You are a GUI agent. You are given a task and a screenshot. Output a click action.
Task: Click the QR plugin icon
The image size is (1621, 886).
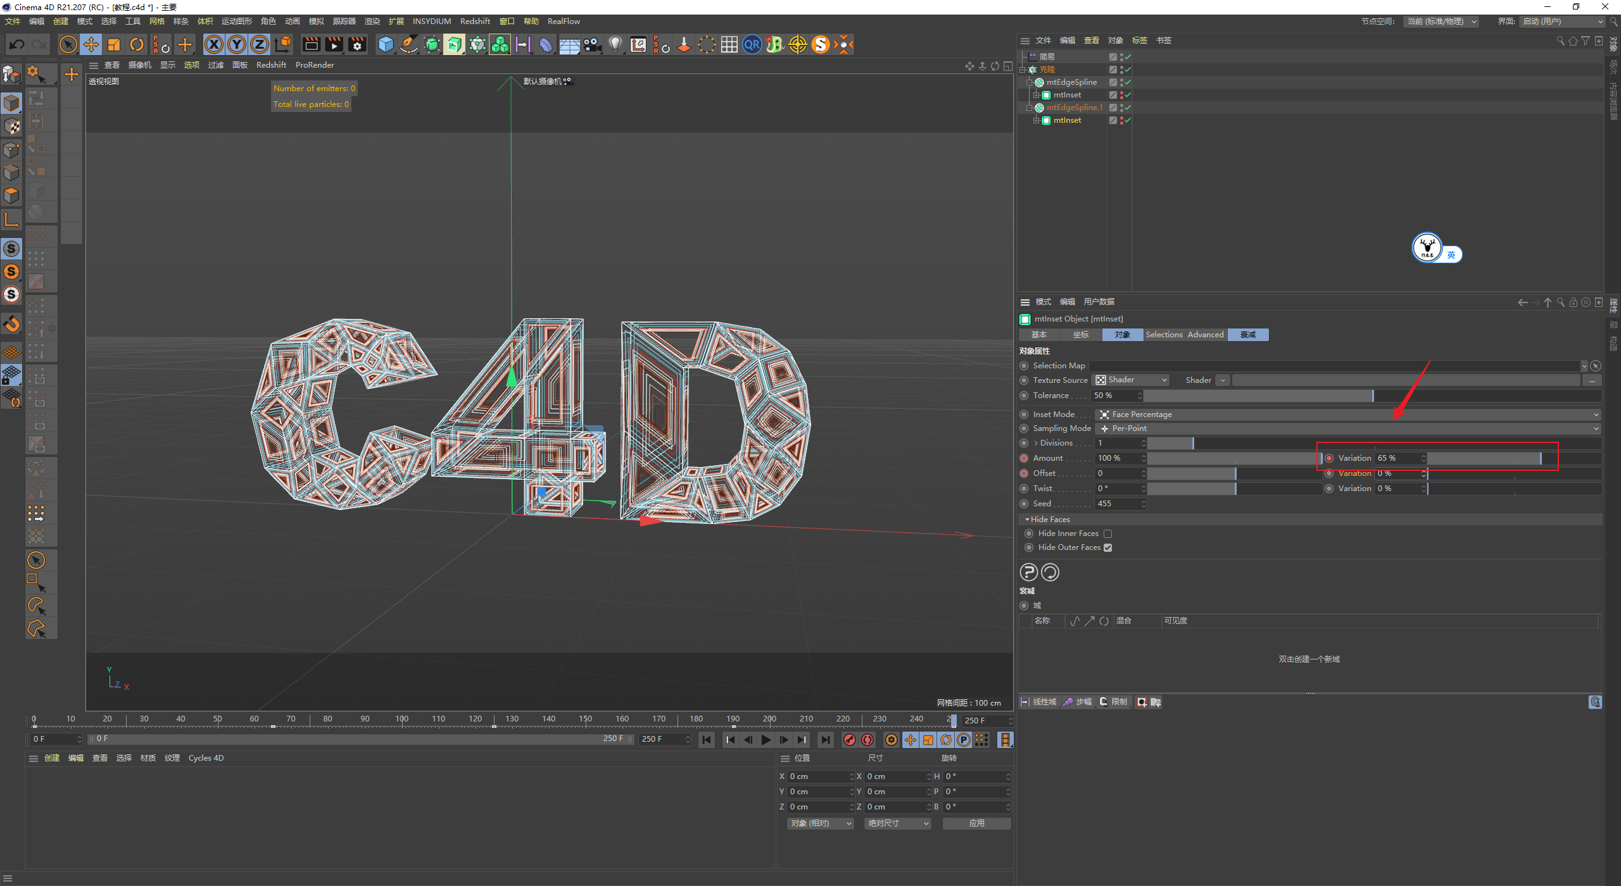coord(752,44)
